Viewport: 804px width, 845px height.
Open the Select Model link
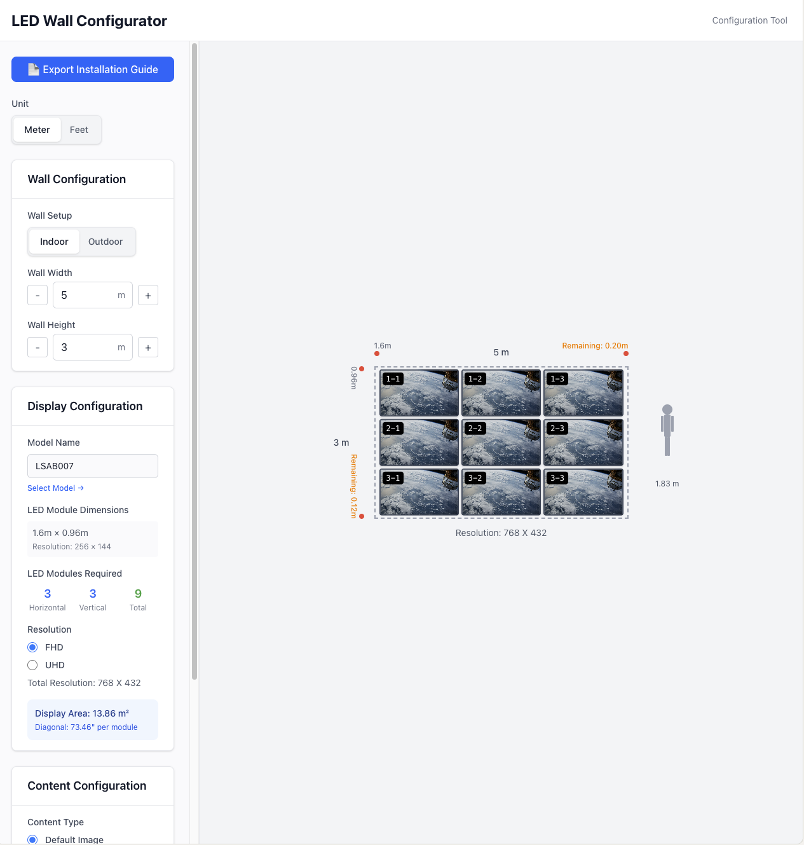tap(55, 488)
